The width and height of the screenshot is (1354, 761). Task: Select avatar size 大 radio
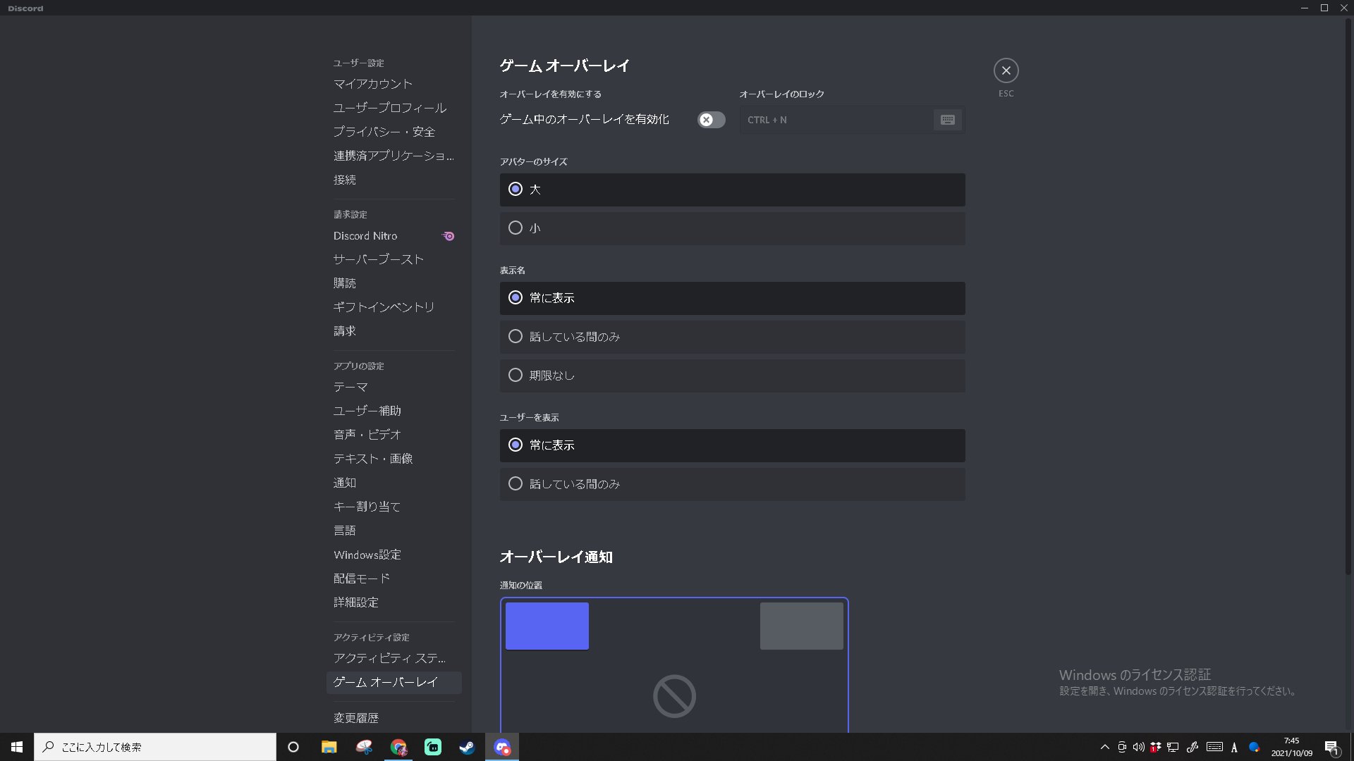coord(732,190)
